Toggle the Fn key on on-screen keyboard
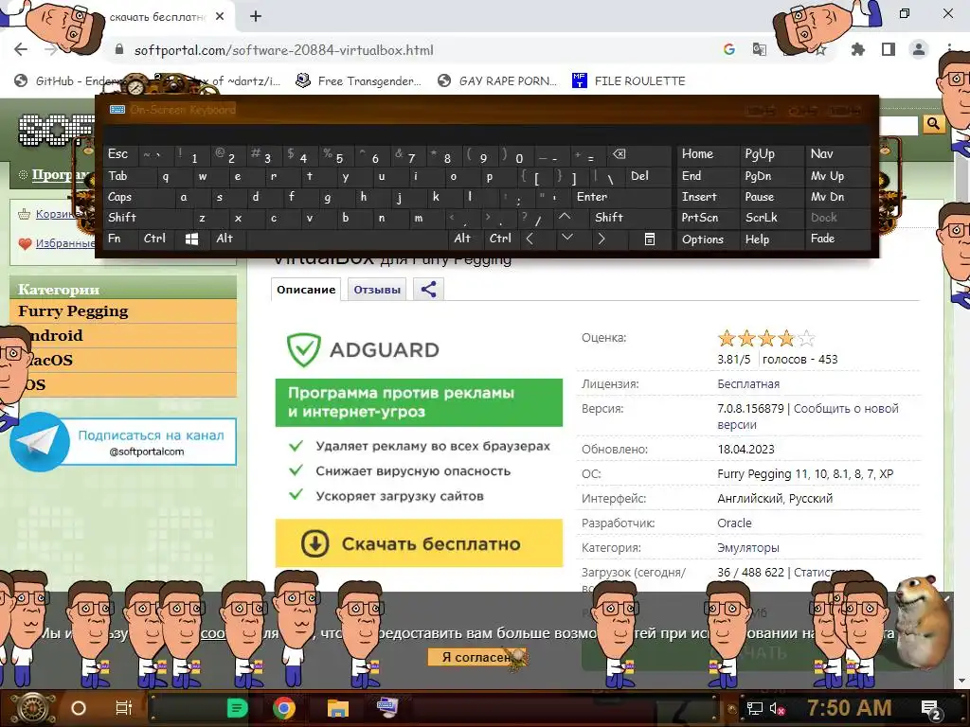 point(118,239)
